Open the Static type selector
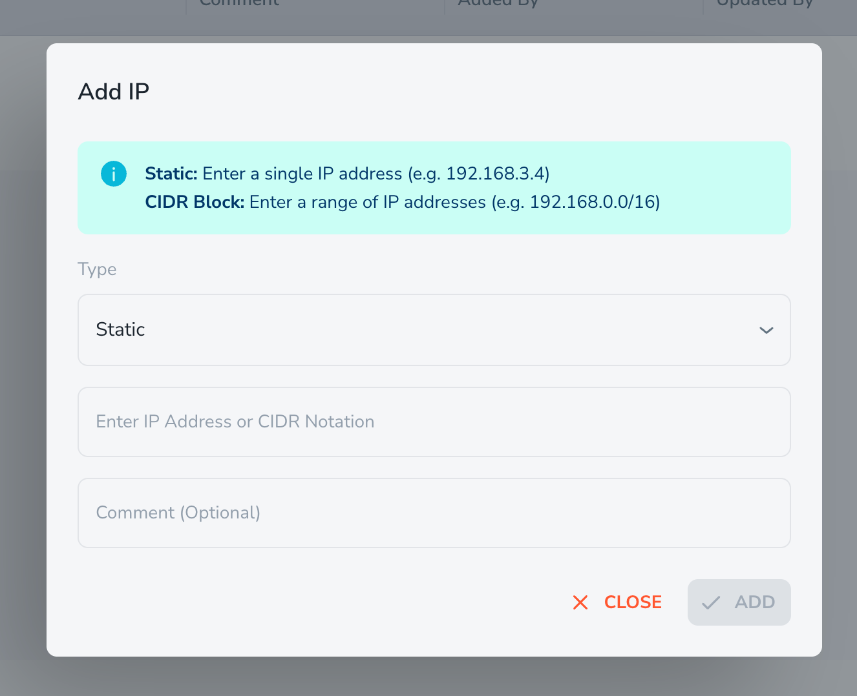 pyautogui.click(x=434, y=330)
